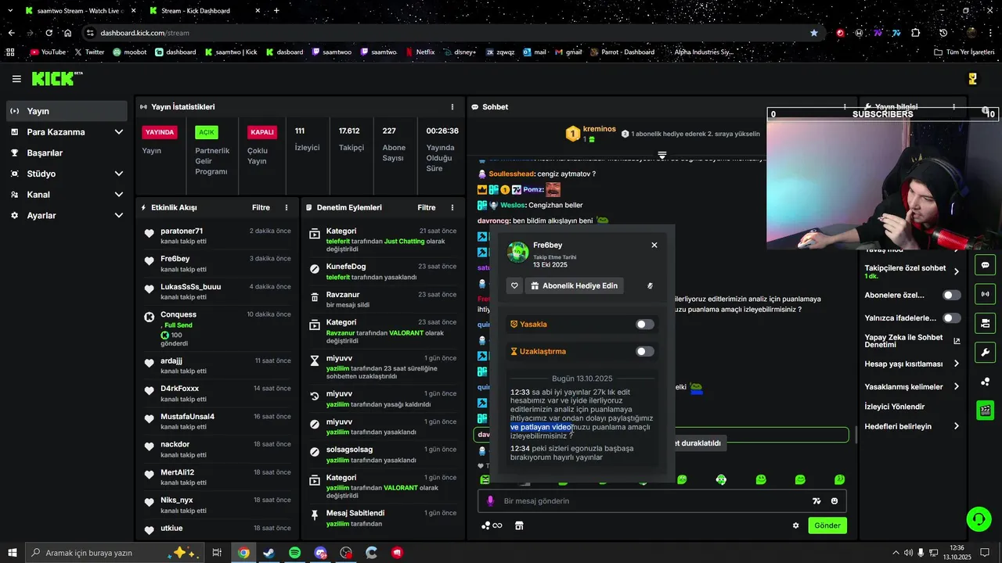
Task: Open the chat settings gear beside Gönder
Action: tap(796, 525)
